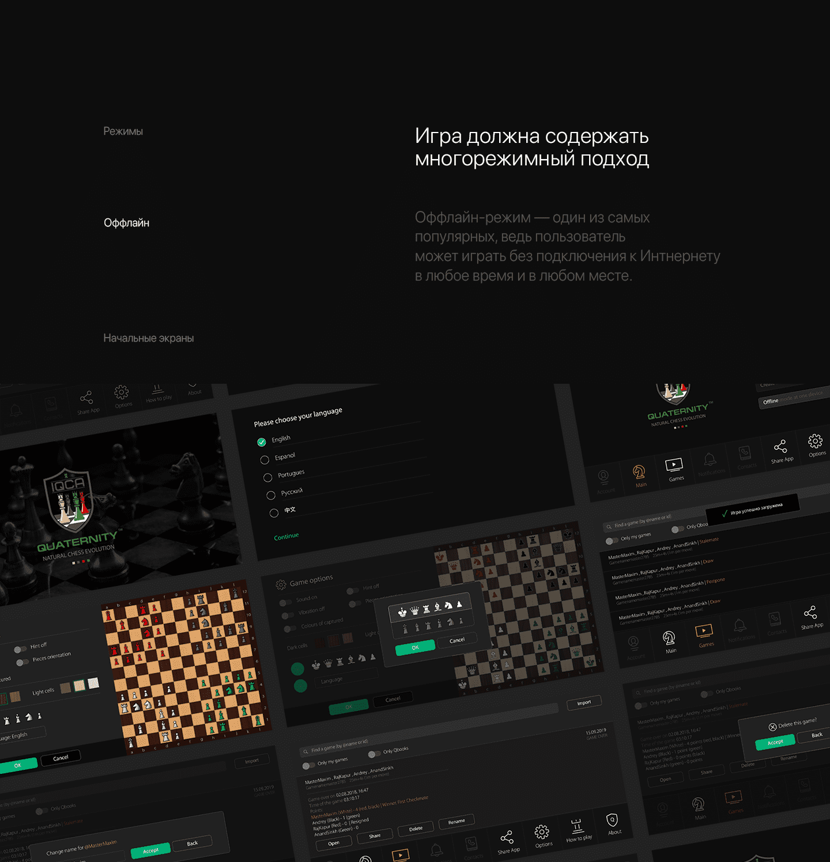Select white king in piece style popup
The width and height of the screenshot is (830, 862).
point(402,612)
